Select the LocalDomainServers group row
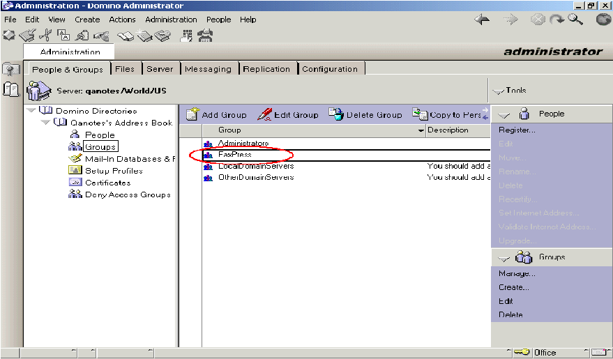 (255, 166)
